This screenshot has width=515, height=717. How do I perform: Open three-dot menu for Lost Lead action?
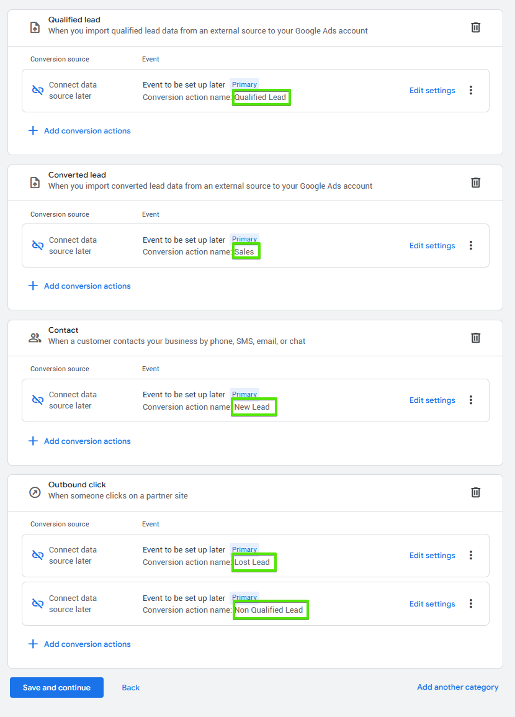point(471,556)
